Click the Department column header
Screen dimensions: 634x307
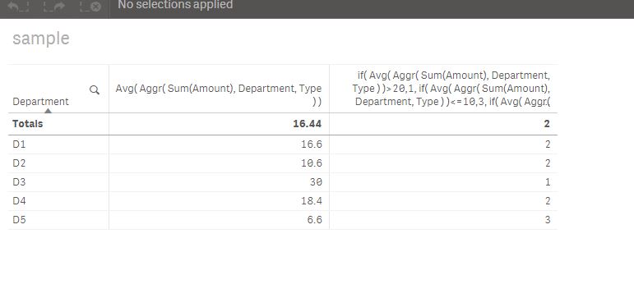click(x=40, y=102)
